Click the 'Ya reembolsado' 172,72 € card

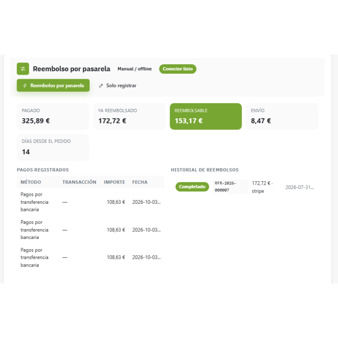(130, 116)
